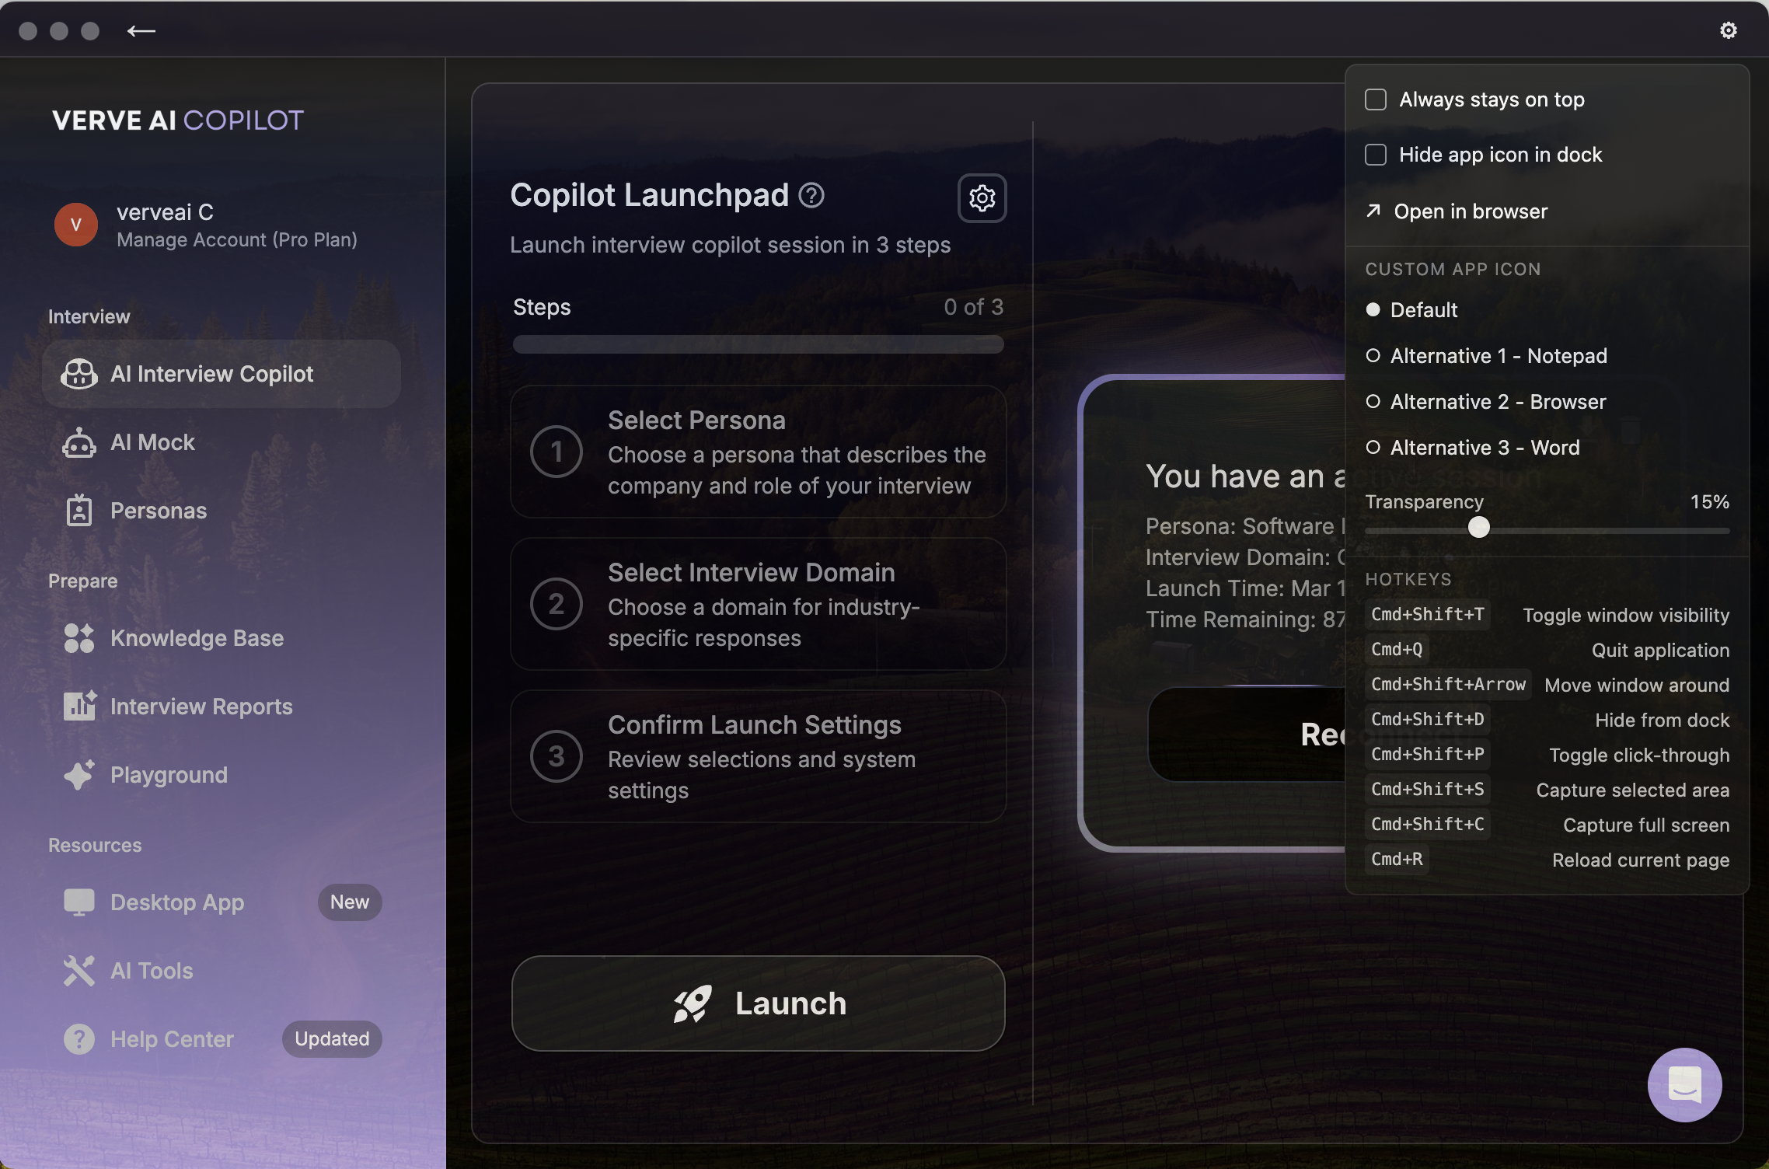
Task: Open in browser from settings menu
Action: click(1470, 211)
